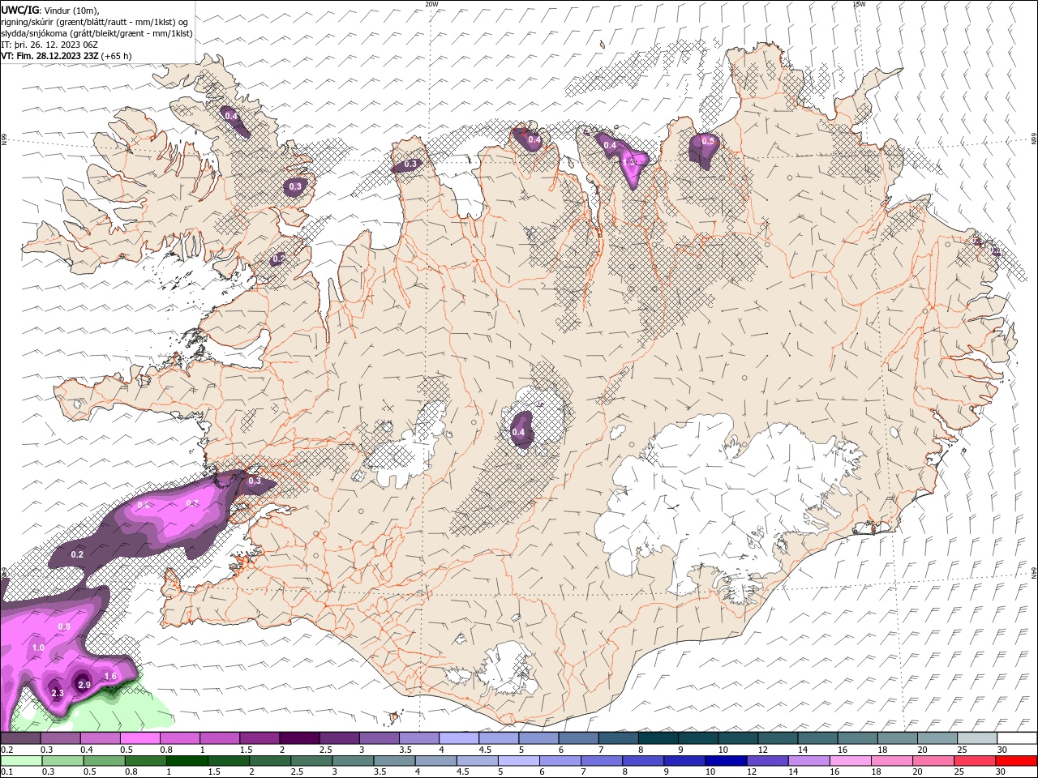Click the 'IT: þri. 26. 12. 2023 06Z' line
Screen dimensions: 1038x778
click(x=50, y=45)
